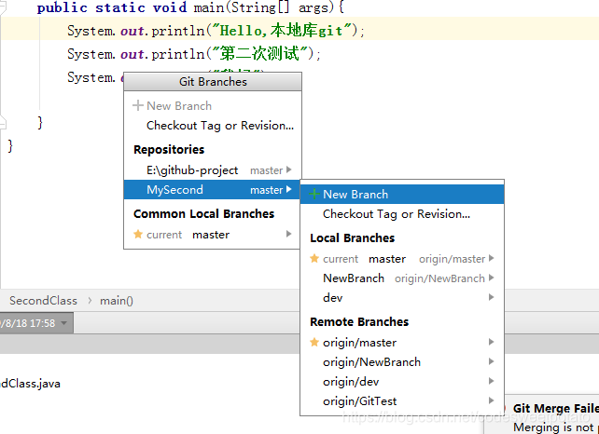Select the MySecond repository row
Image resolution: width=599 pixels, height=434 pixels.
213,190
